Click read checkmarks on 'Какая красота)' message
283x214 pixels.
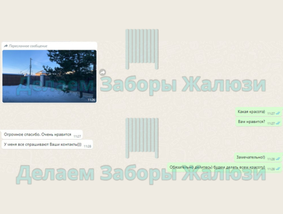278,114
